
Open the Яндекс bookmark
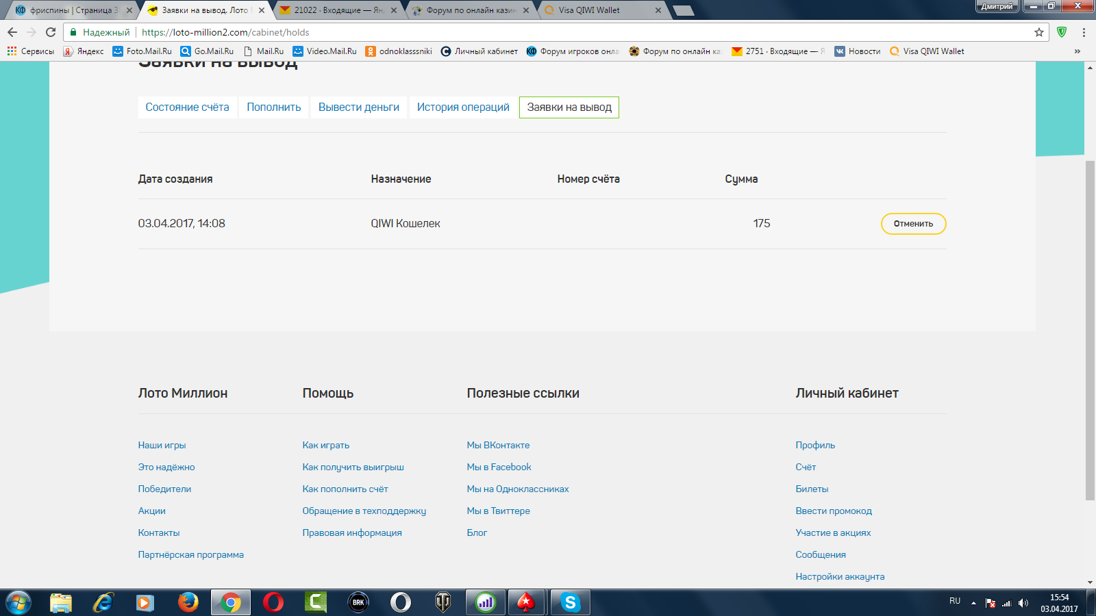(84, 51)
